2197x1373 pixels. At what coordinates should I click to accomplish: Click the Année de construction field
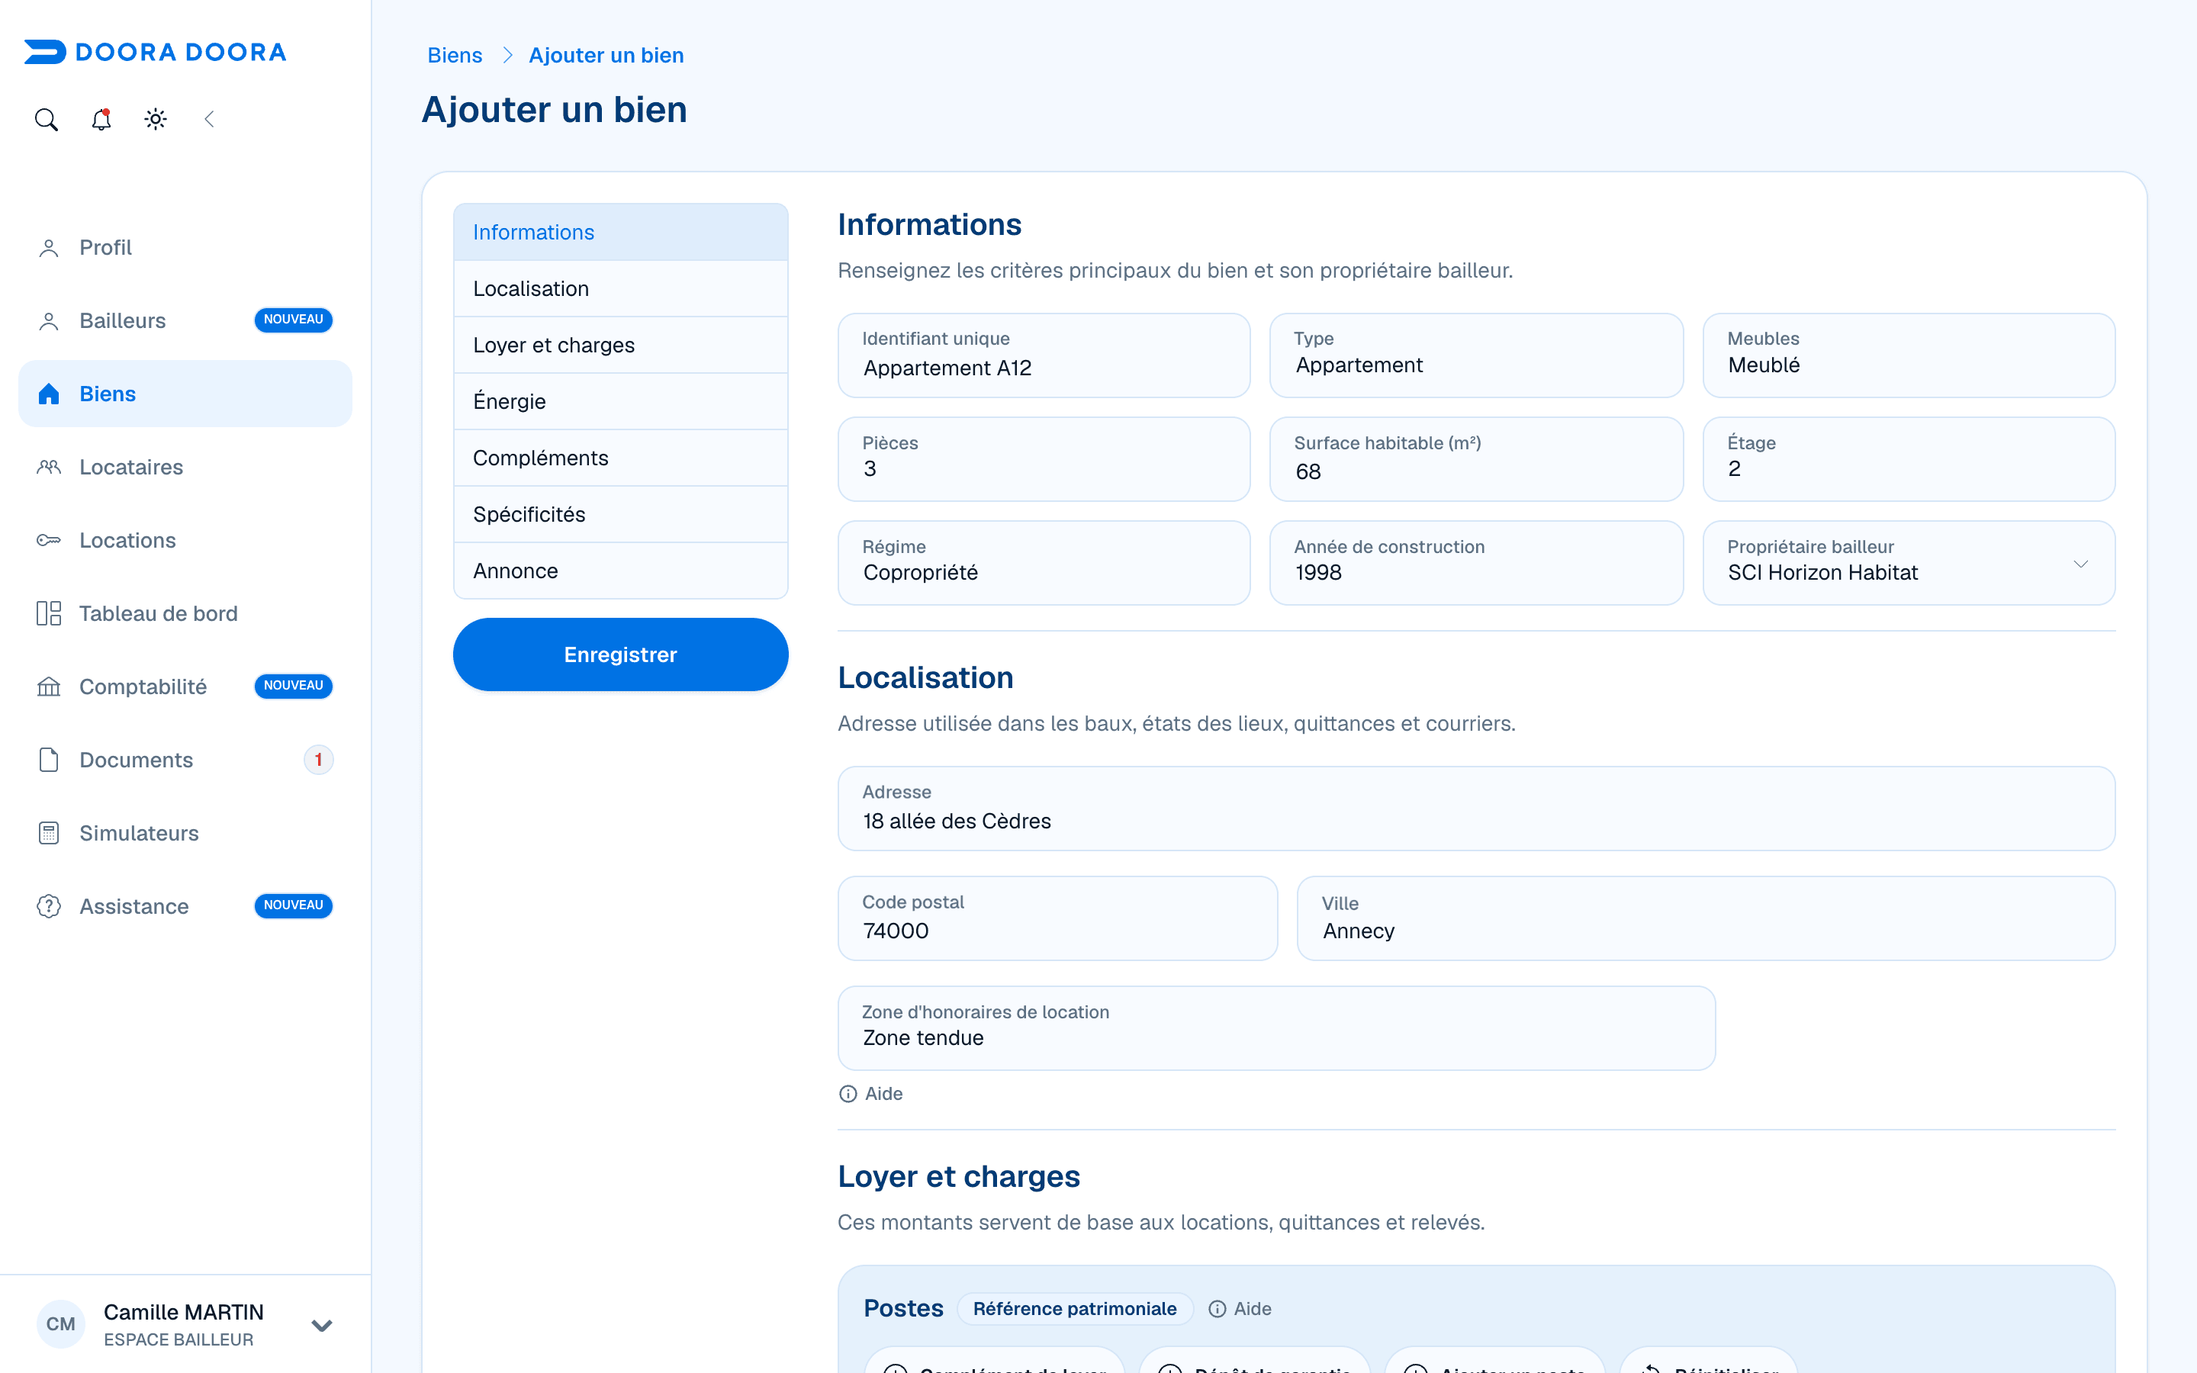(x=1475, y=562)
